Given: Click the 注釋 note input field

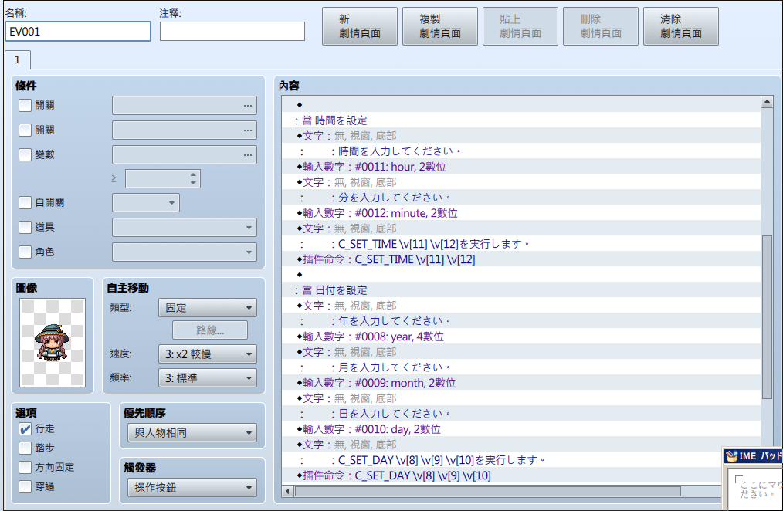Looking at the screenshot, I should (232, 32).
